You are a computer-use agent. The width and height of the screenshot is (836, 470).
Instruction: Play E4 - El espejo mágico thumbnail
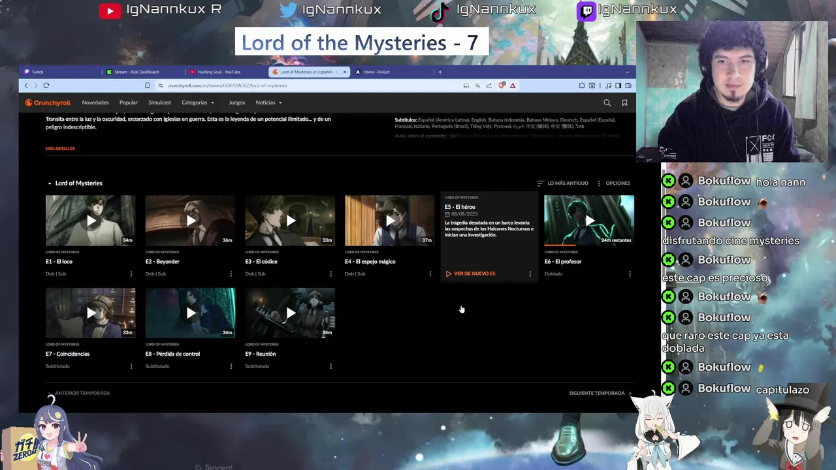click(x=390, y=221)
